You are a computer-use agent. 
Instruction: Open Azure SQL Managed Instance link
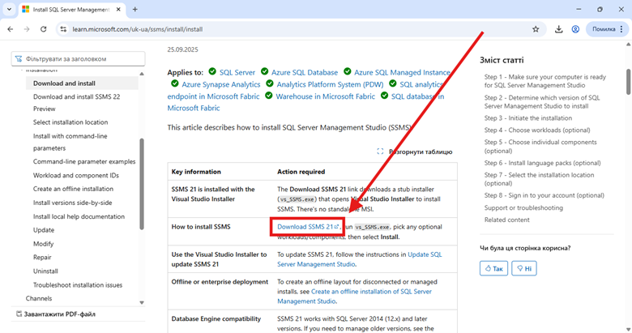pos(402,73)
